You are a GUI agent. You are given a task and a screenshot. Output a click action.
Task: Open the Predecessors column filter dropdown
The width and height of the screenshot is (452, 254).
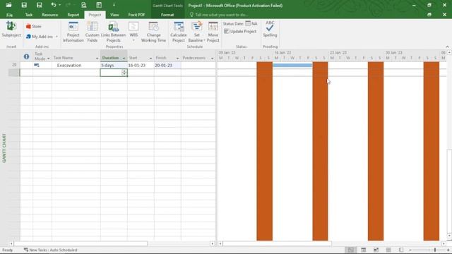point(212,59)
